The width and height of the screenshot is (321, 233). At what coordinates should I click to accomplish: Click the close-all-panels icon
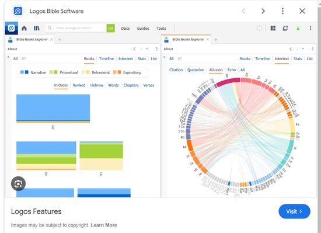285,28
